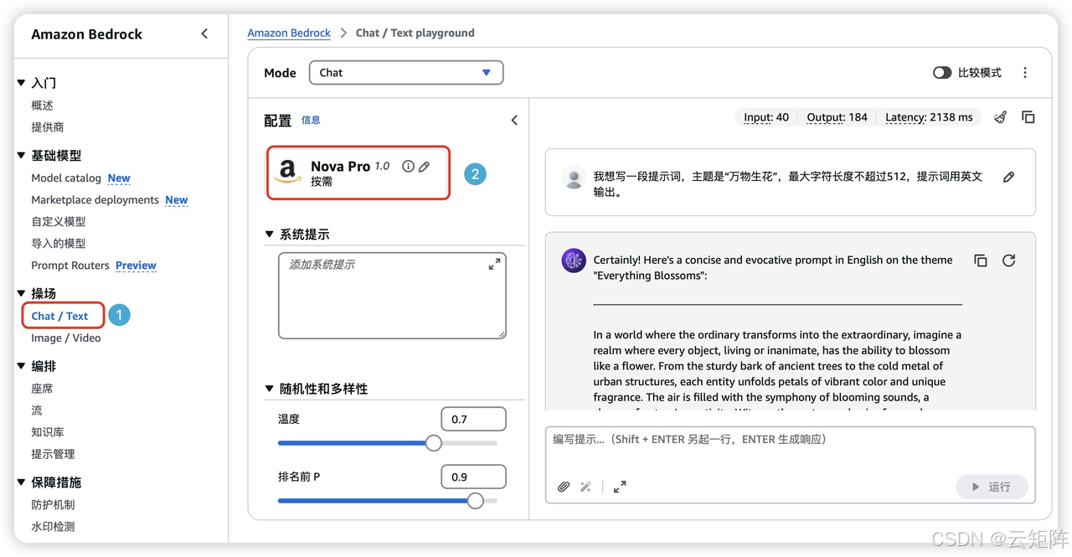Collapse the 系统提示 section
The height and width of the screenshot is (557, 1072).
pos(269,235)
